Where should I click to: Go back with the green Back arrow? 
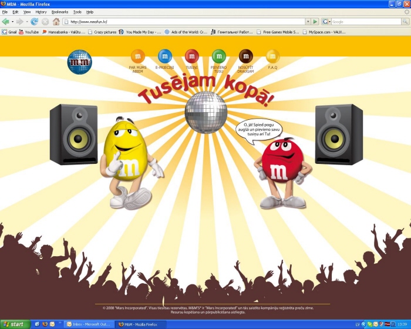[5, 22]
